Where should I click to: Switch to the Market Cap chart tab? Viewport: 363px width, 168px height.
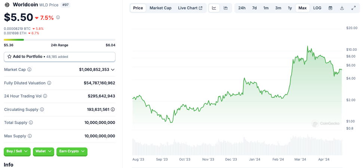(x=160, y=8)
